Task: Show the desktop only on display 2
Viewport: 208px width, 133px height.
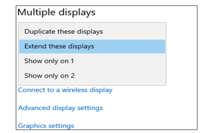Action: 49,76
